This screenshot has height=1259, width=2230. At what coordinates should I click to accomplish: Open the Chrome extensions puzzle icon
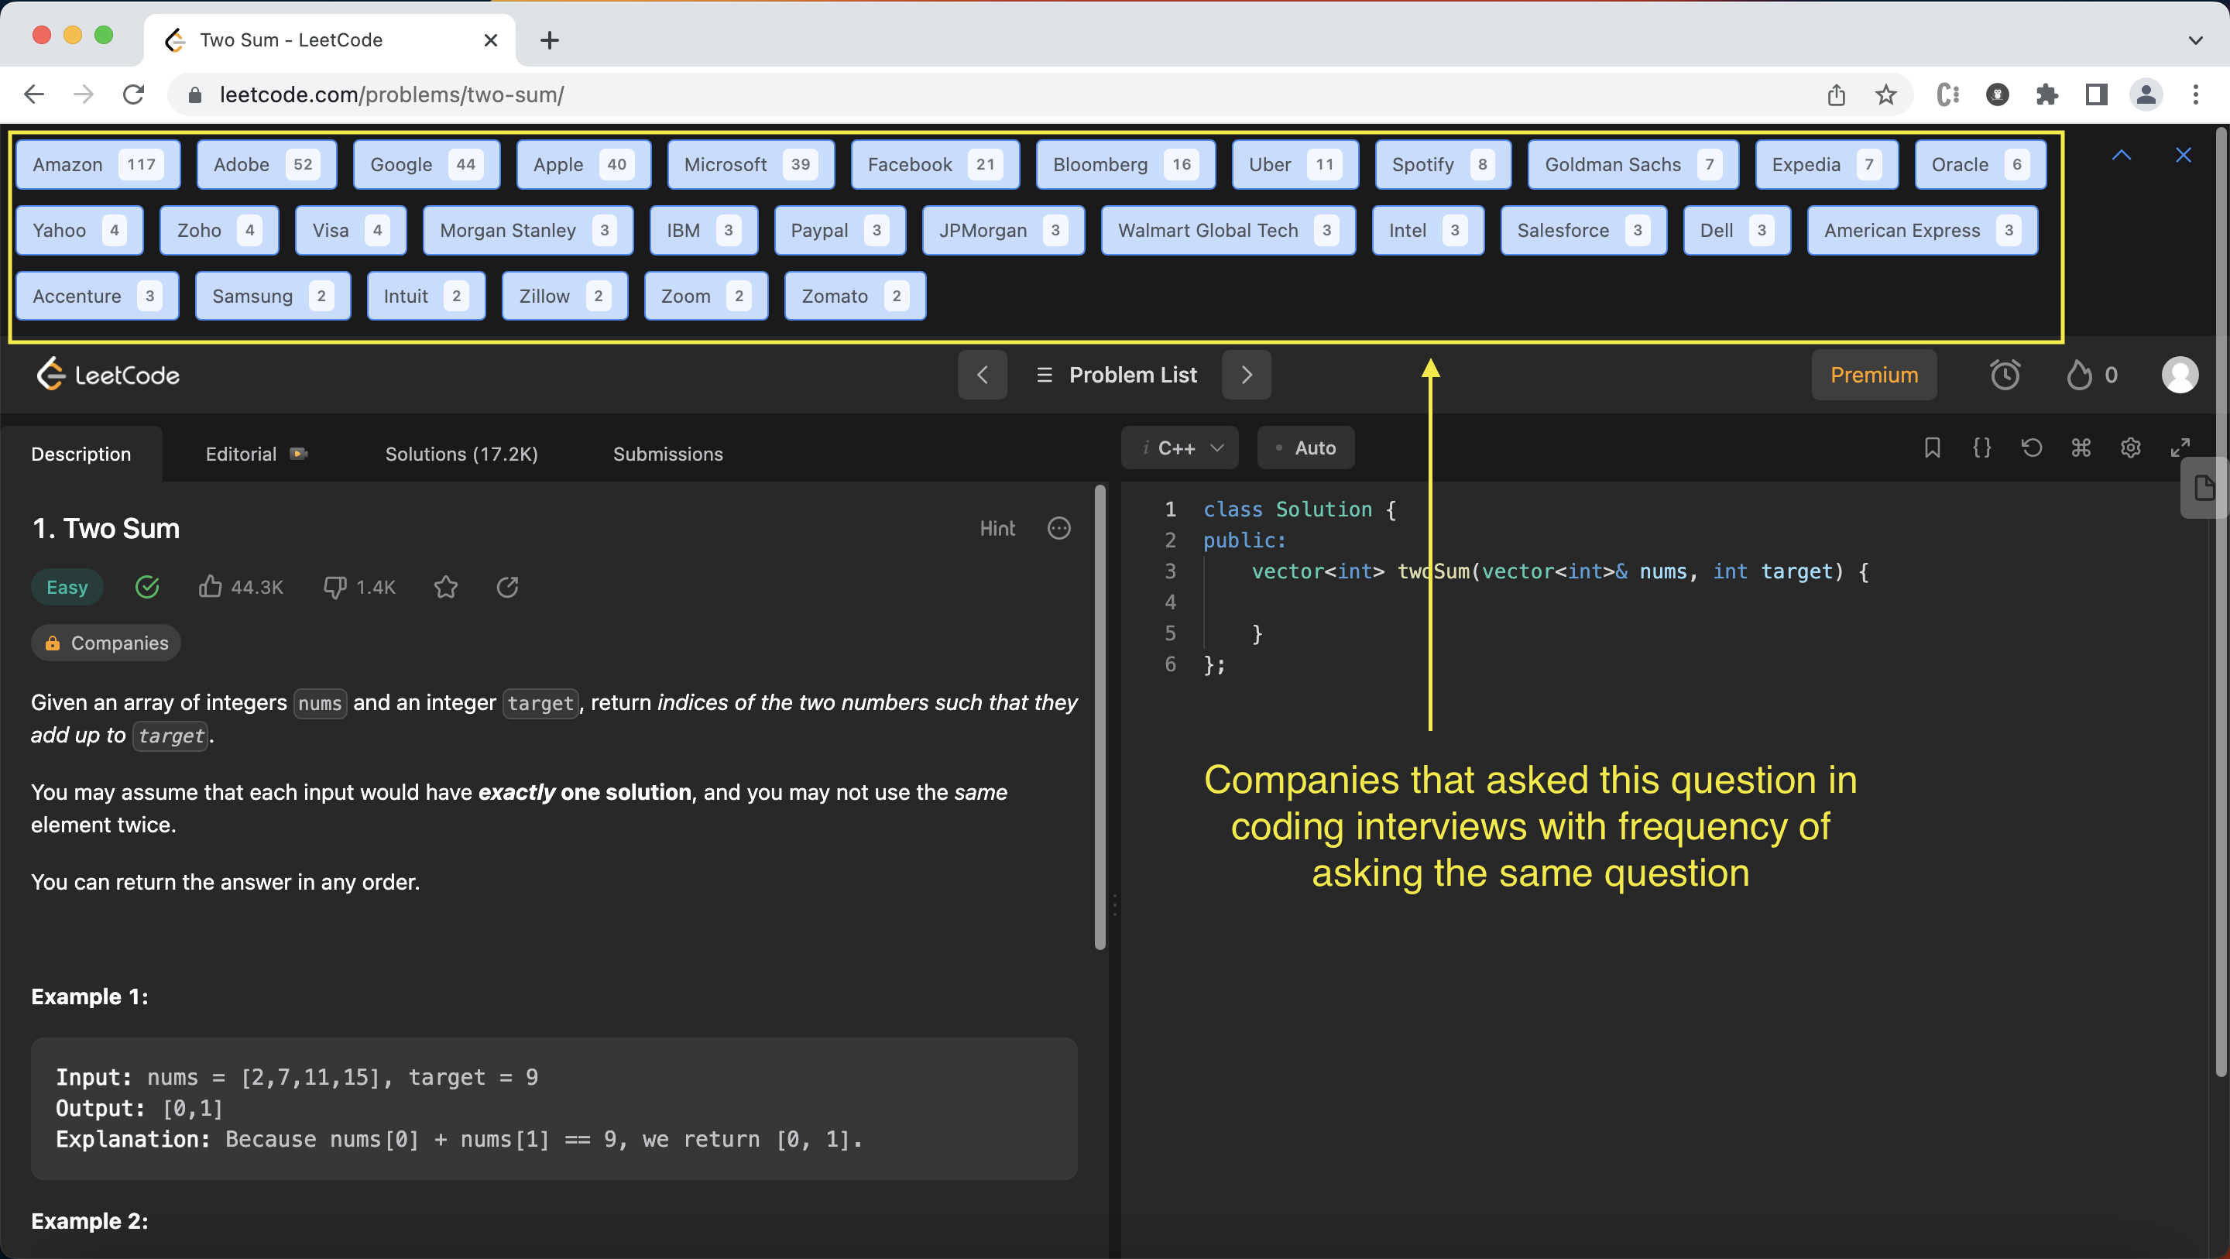pos(2047,94)
